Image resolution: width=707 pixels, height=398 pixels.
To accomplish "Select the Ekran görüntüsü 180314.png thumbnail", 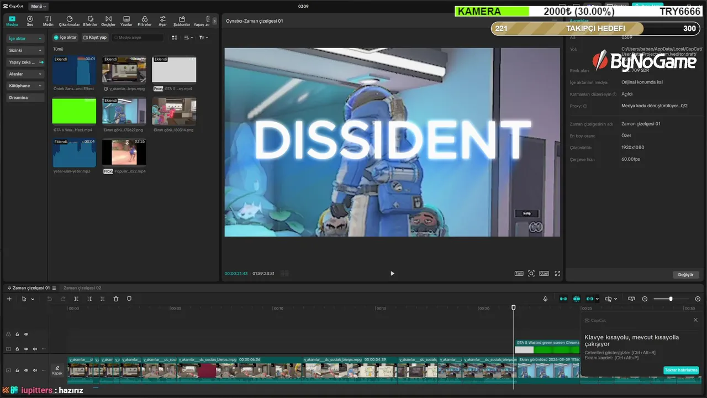I will pyautogui.click(x=174, y=111).
